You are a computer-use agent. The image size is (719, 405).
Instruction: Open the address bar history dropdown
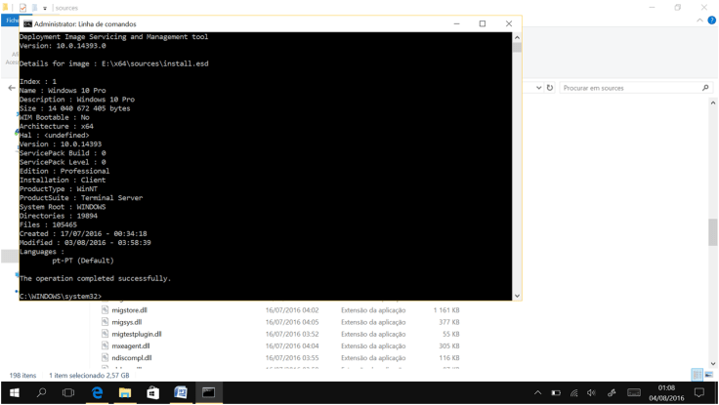click(x=538, y=88)
